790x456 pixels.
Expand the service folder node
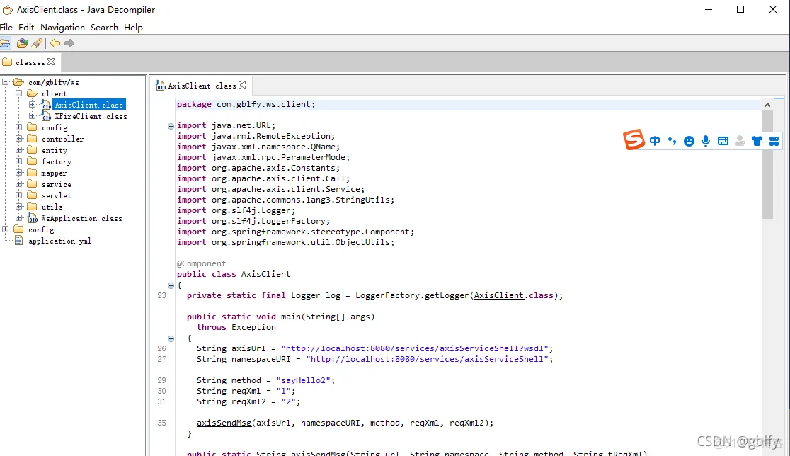pyautogui.click(x=19, y=184)
